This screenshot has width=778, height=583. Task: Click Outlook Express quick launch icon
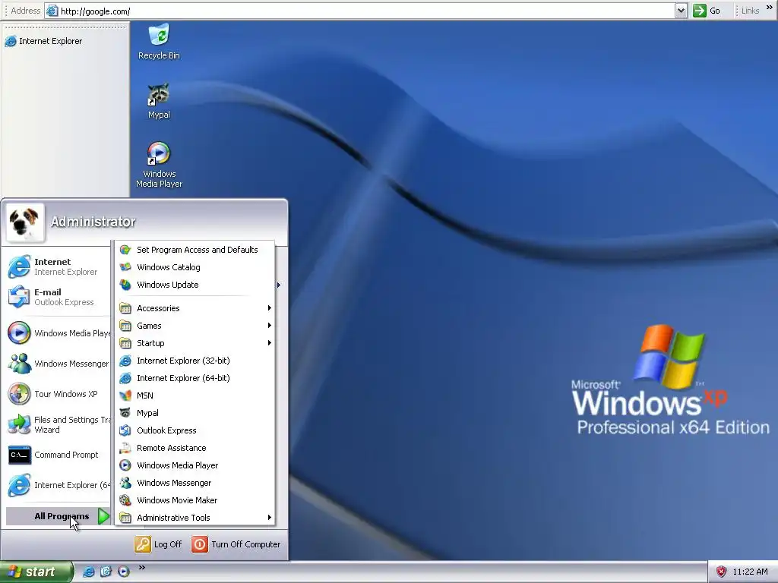pos(106,572)
